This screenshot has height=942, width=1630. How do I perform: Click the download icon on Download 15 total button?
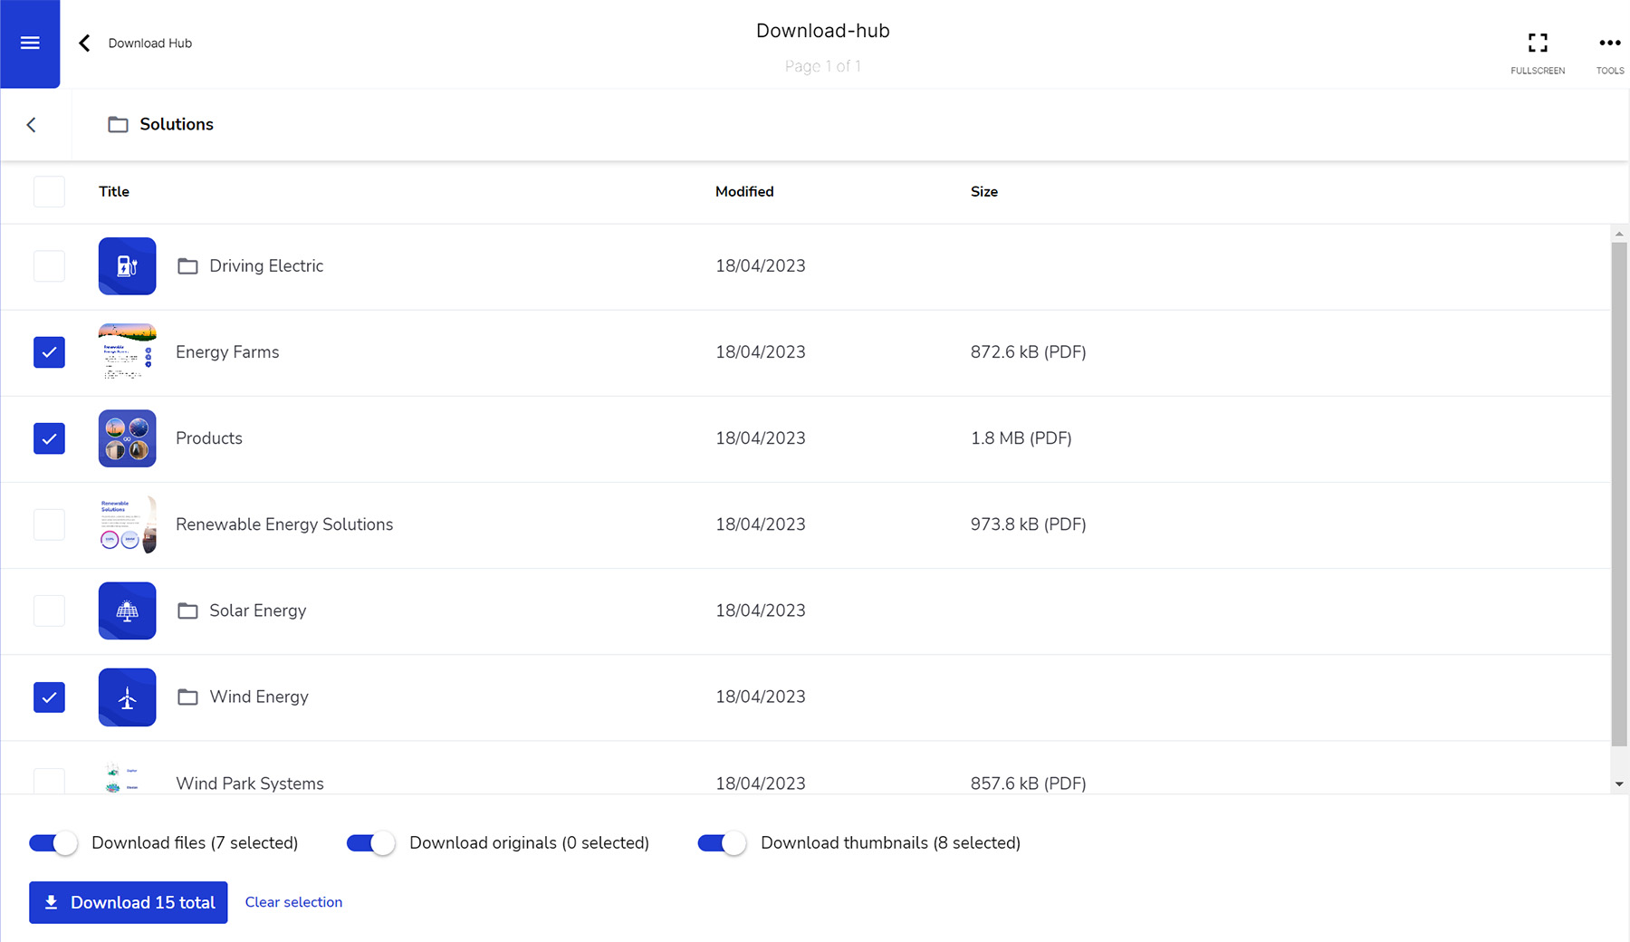pyautogui.click(x=53, y=902)
